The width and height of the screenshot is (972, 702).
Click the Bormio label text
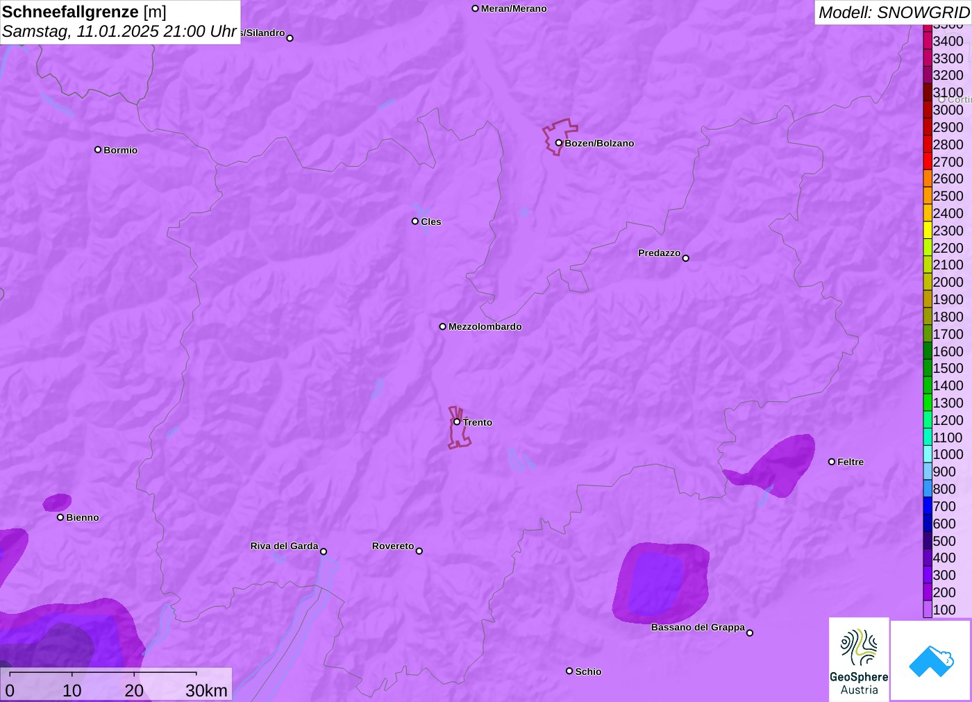121,150
